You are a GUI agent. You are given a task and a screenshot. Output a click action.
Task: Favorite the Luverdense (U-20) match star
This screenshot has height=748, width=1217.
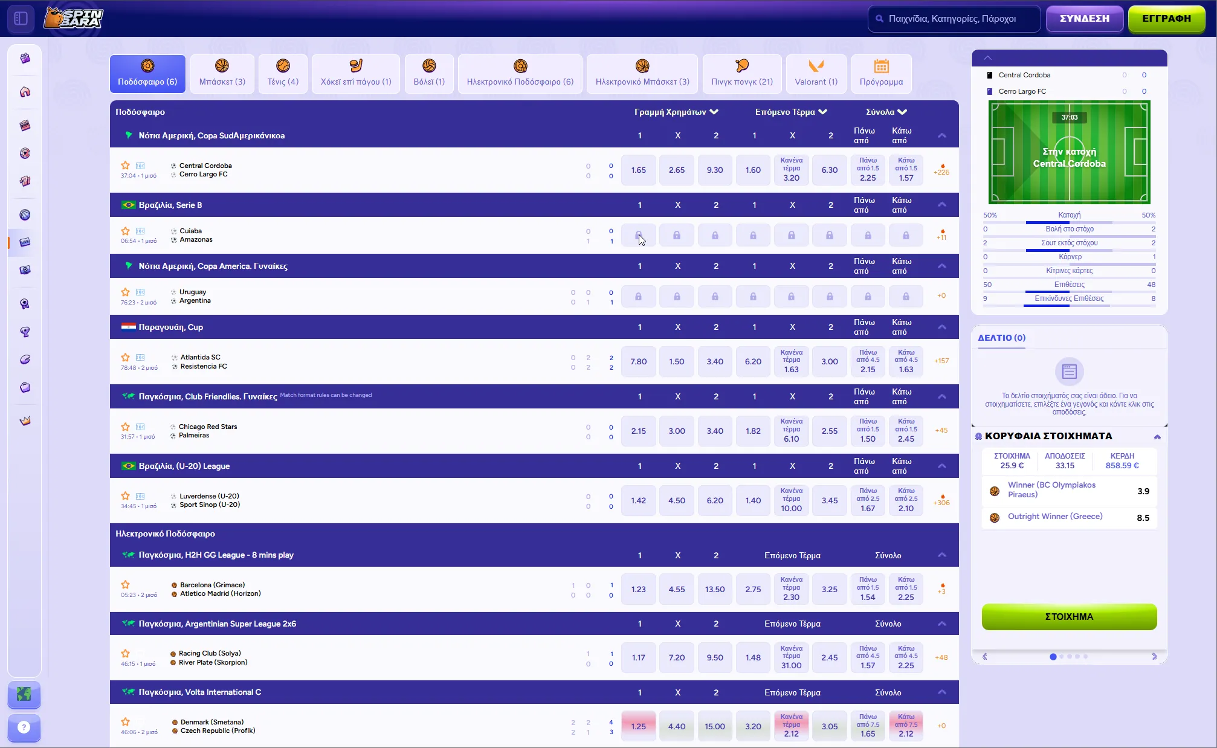[x=125, y=495]
